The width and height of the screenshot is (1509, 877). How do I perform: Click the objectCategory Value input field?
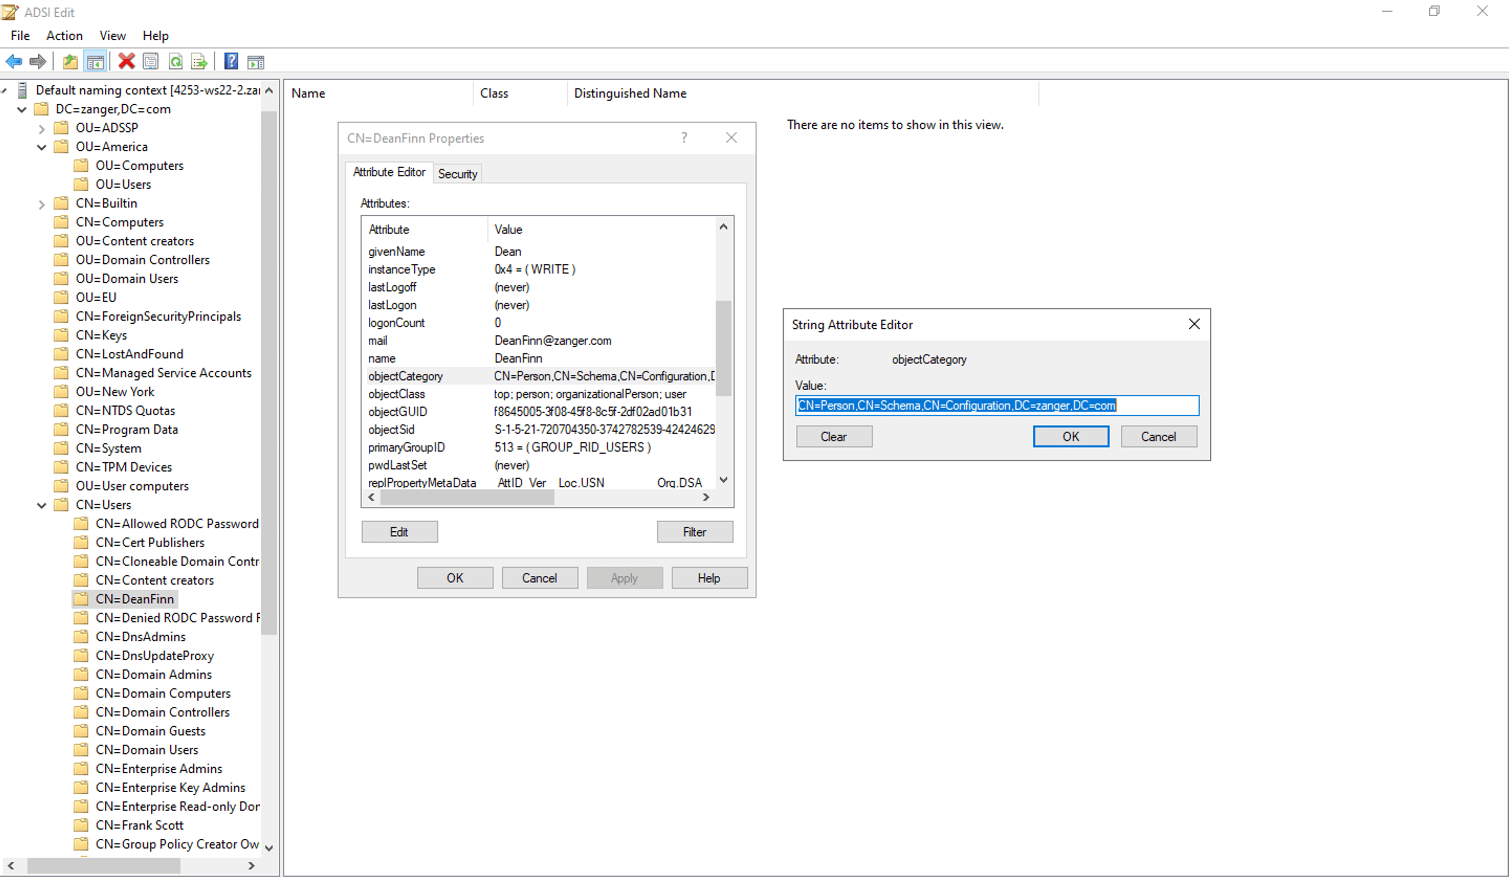997,405
